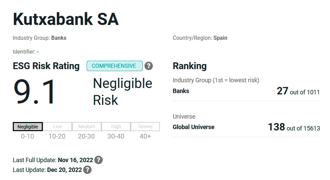Click the universe rank number 138
The image size is (330, 180).
[x=276, y=127]
